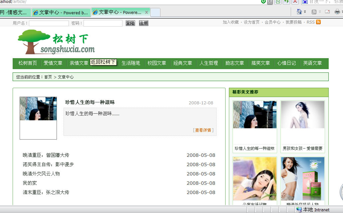343x213 pixels.
Task: Click the orange RSS icon on the page
Action: pos(318,22)
